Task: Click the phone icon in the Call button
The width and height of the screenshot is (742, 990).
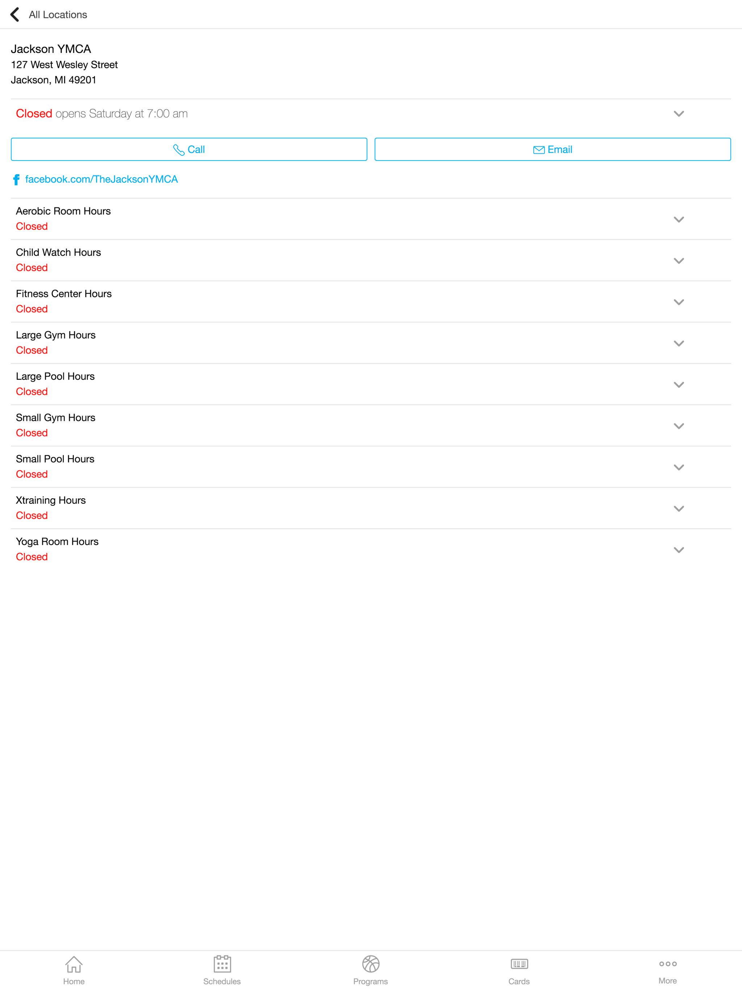Action: [179, 150]
